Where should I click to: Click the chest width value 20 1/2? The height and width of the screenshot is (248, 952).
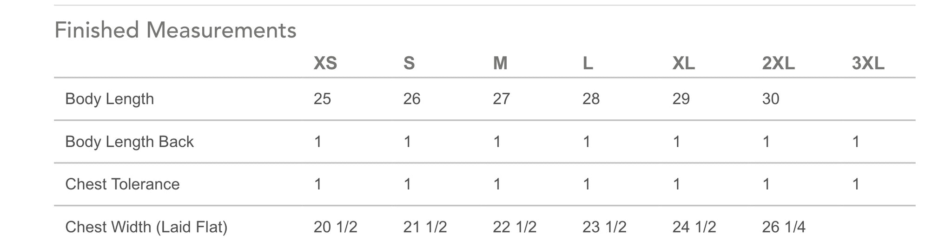[x=336, y=227]
